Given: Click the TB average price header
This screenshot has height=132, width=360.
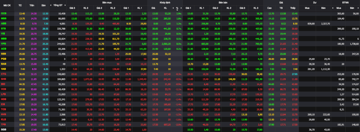Looking at the screenshot, I should (281, 8).
